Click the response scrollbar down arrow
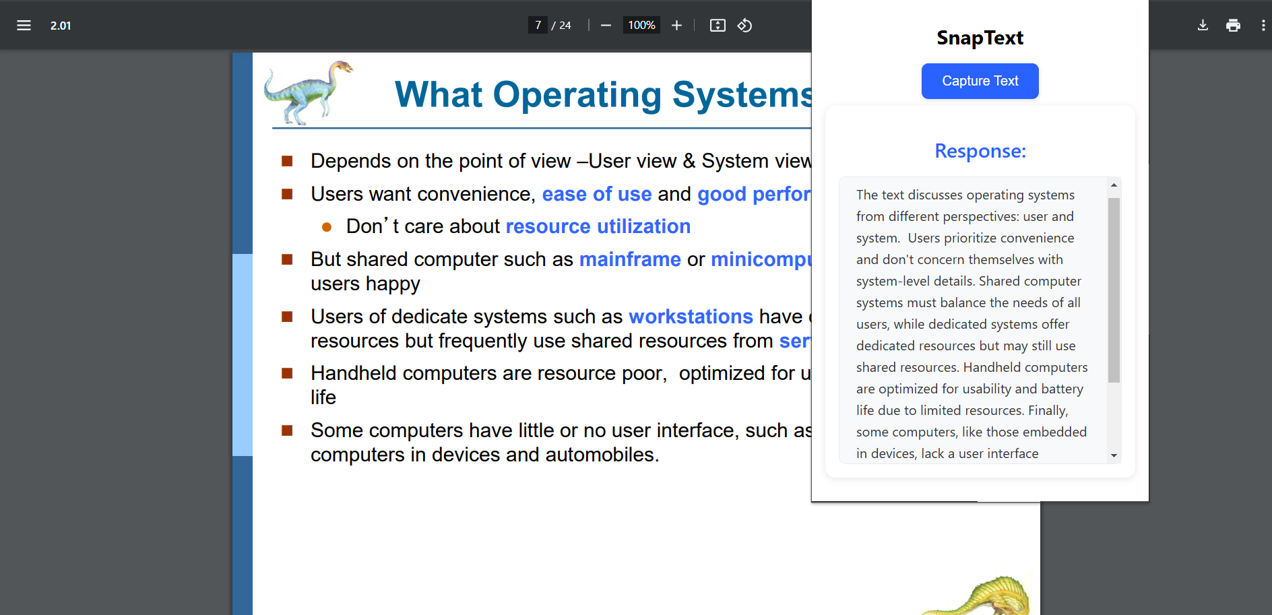The height and width of the screenshot is (615, 1272). click(1114, 456)
